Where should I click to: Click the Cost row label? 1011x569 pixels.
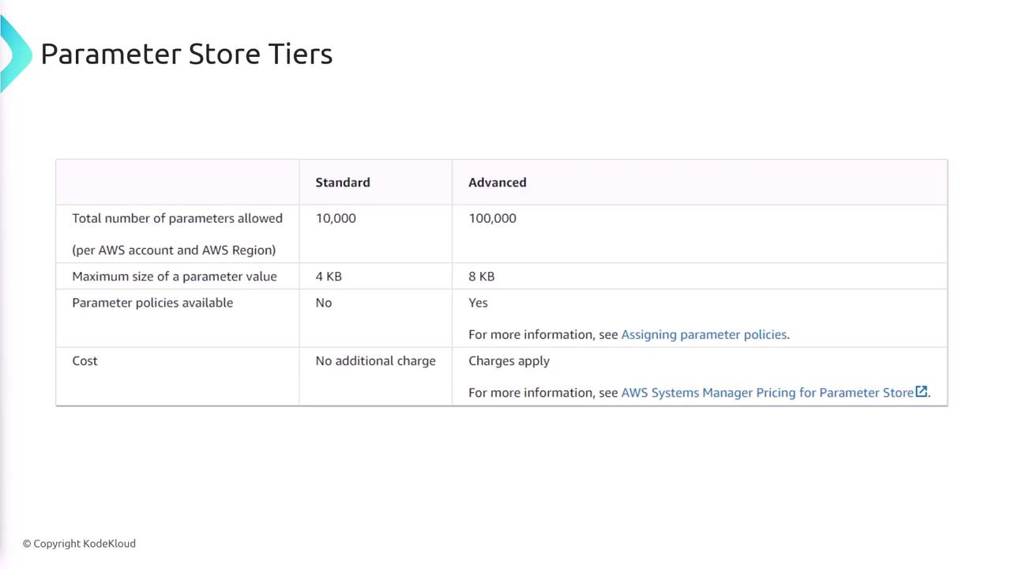coord(85,360)
